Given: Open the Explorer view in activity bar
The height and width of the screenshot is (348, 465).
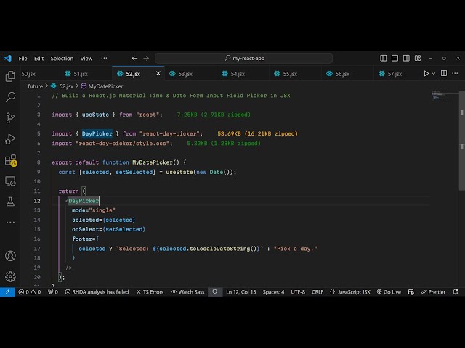Looking at the screenshot, I should 10,76.
